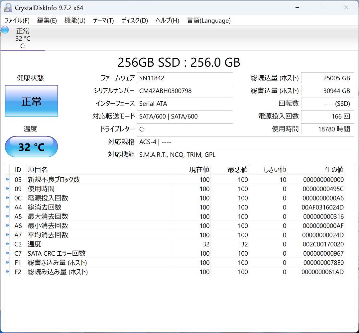Click the blue dot beside attribute 05
This screenshot has height=333, width=359.
pyautogui.click(x=7, y=180)
